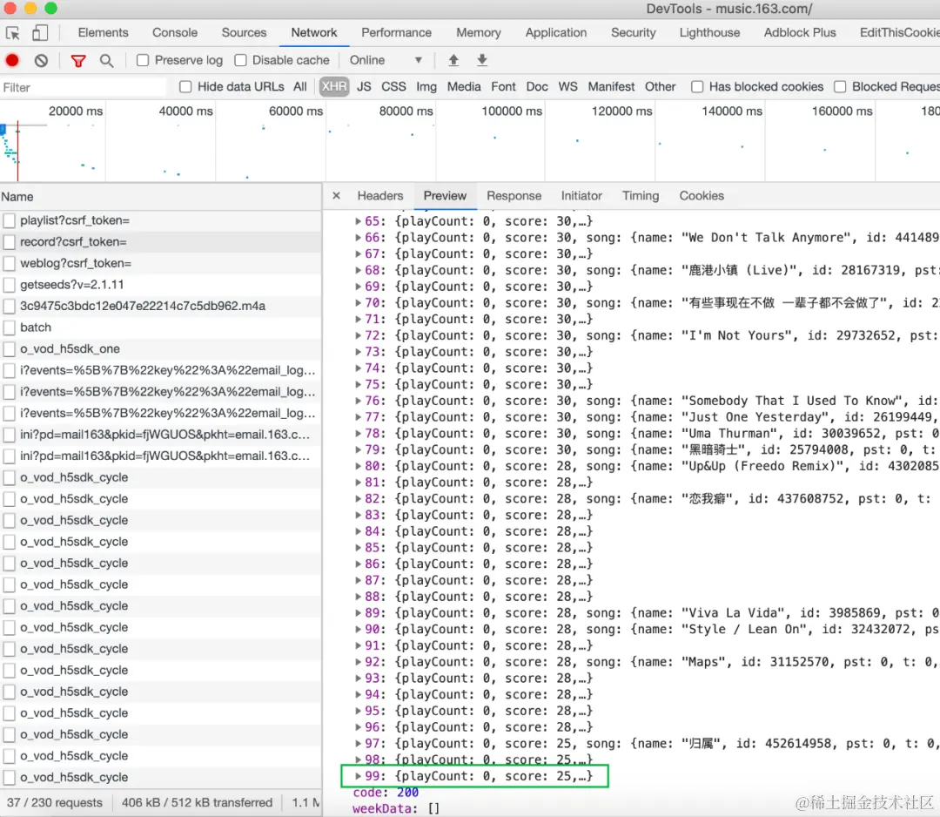Import HAR file with upload arrow

click(x=453, y=60)
